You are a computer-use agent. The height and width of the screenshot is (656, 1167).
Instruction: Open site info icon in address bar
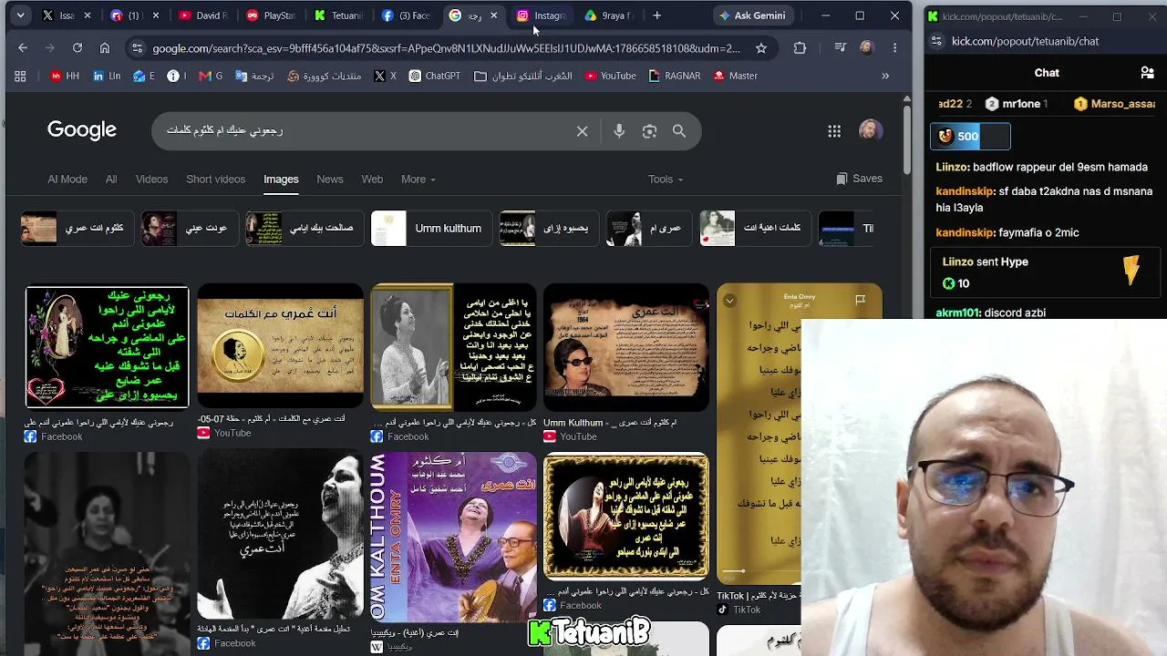pos(137,48)
